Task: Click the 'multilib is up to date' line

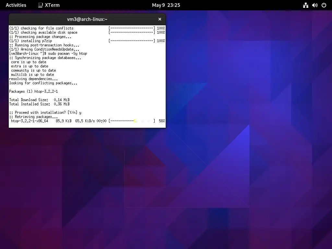Action: (33, 75)
